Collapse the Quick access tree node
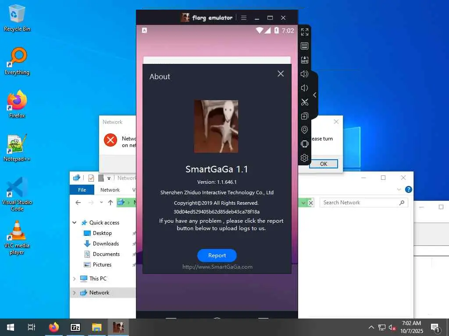The height and width of the screenshot is (336, 449). click(x=75, y=222)
